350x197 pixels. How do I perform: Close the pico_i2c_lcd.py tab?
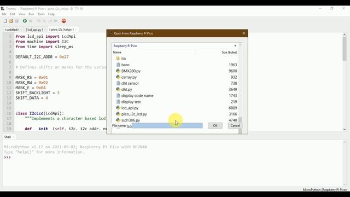(76, 30)
